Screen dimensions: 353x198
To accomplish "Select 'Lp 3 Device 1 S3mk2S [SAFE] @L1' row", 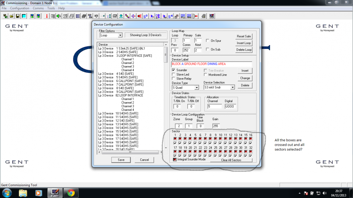I will [131, 48].
